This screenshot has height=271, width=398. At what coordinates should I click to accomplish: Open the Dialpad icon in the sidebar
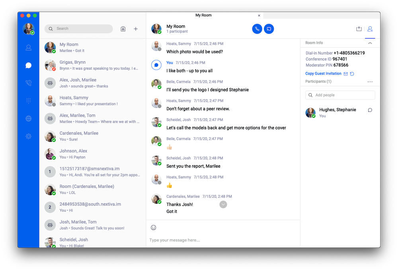click(x=28, y=101)
